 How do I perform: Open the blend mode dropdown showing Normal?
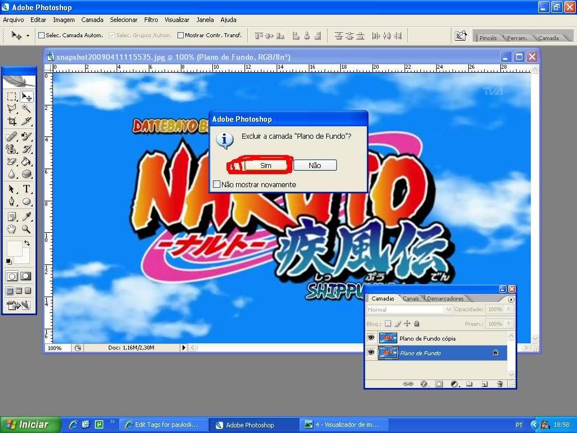pos(449,310)
